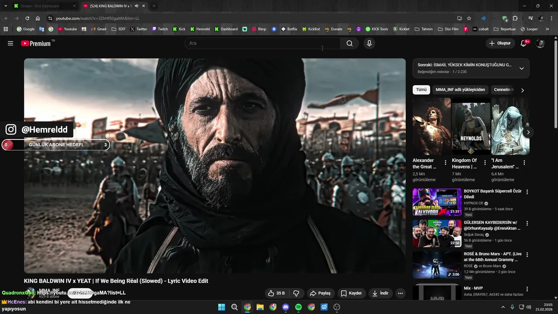Click the Chrome address bar URL

(98, 18)
